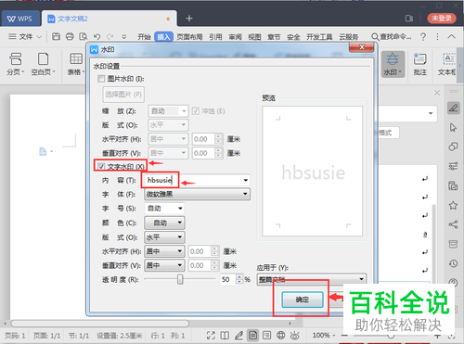Viewport: 464px width, 344px height.
Task: Click the shapes icon in right sidebar
Action: click(453, 147)
